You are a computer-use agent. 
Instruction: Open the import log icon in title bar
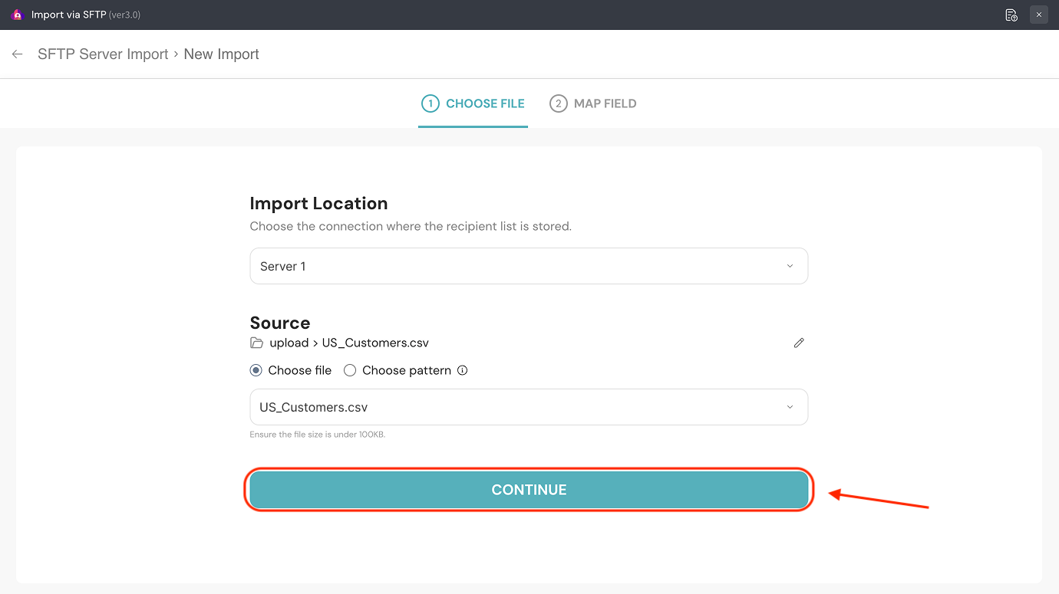click(1011, 15)
